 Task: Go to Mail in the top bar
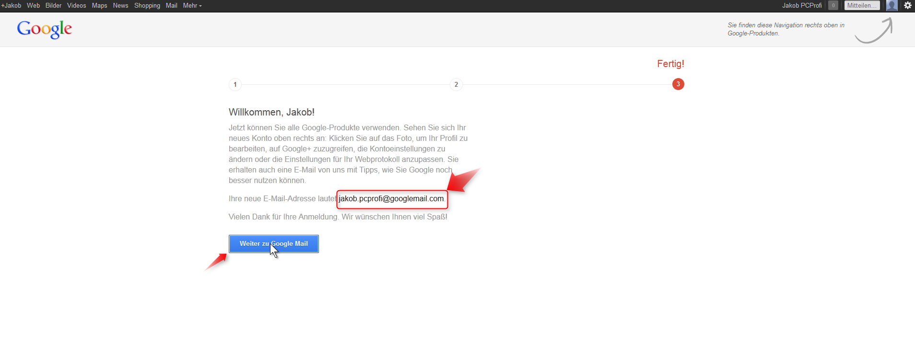172,6
